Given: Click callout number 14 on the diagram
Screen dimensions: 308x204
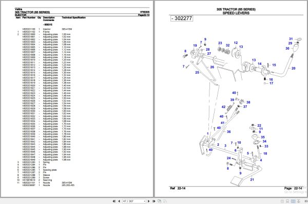Looking at the screenshot, I should [259, 64].
